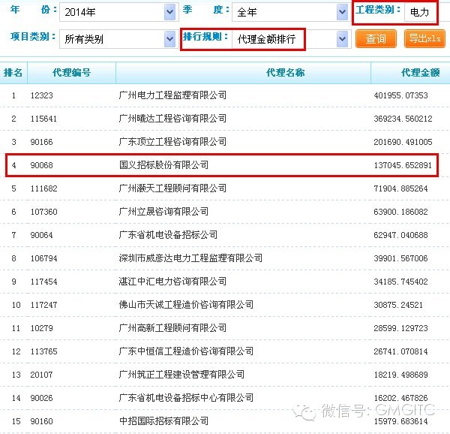Viewport: 450px width, 434px height.
Task: Open the 季度 dropdown showing 全年
Action: [x=290, y=12]
